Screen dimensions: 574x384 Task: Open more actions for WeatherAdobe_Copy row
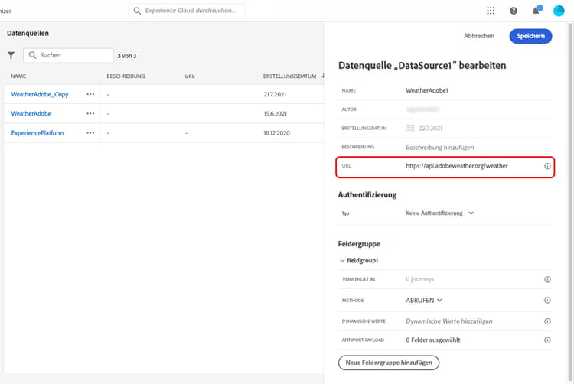[90, 94]
